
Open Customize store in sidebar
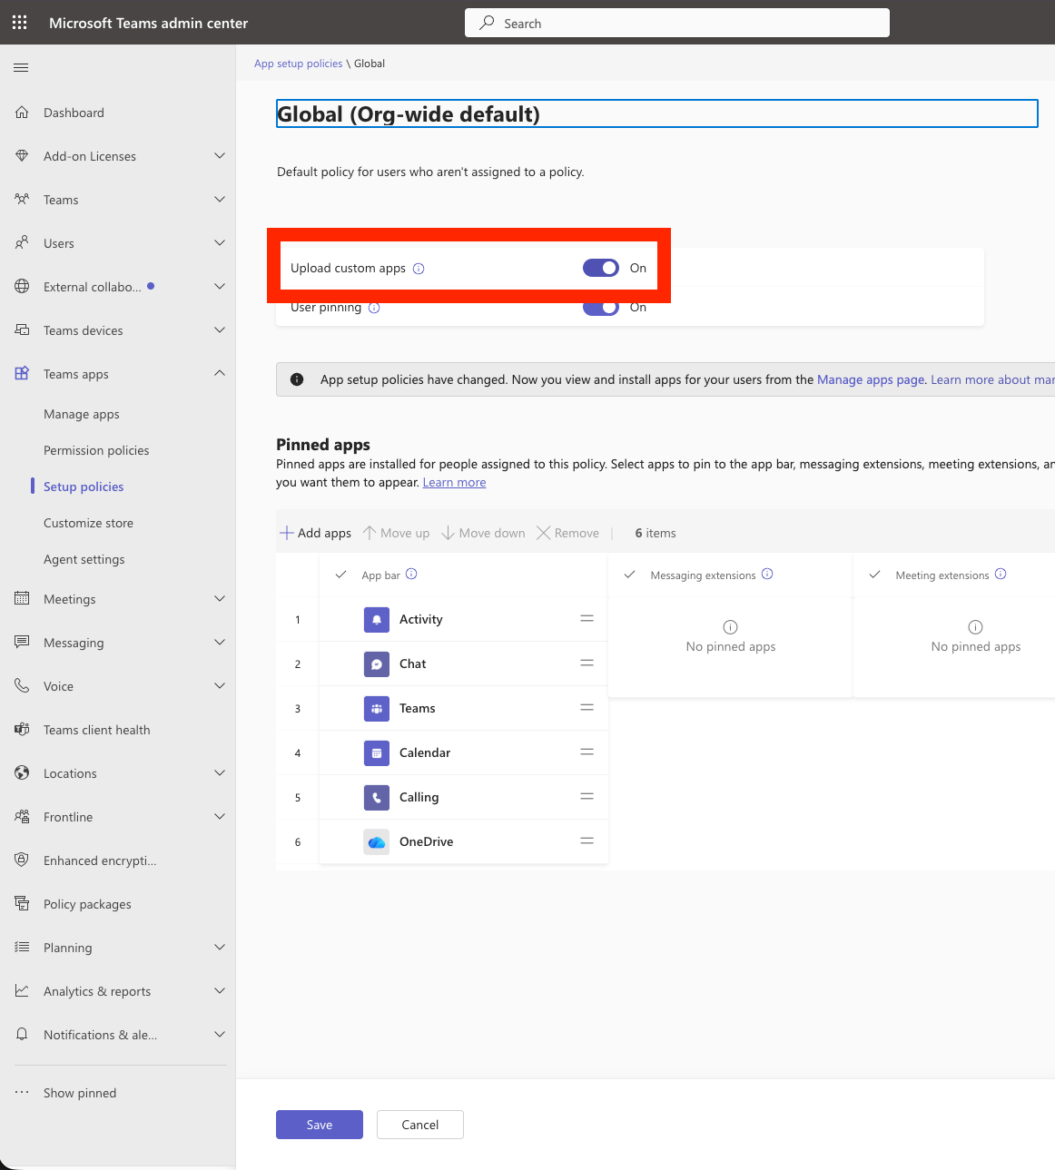88,523
